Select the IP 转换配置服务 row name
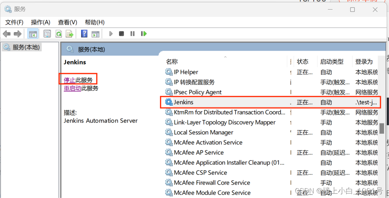The width and height of the screenshot is (389, 198). point(194,82)
